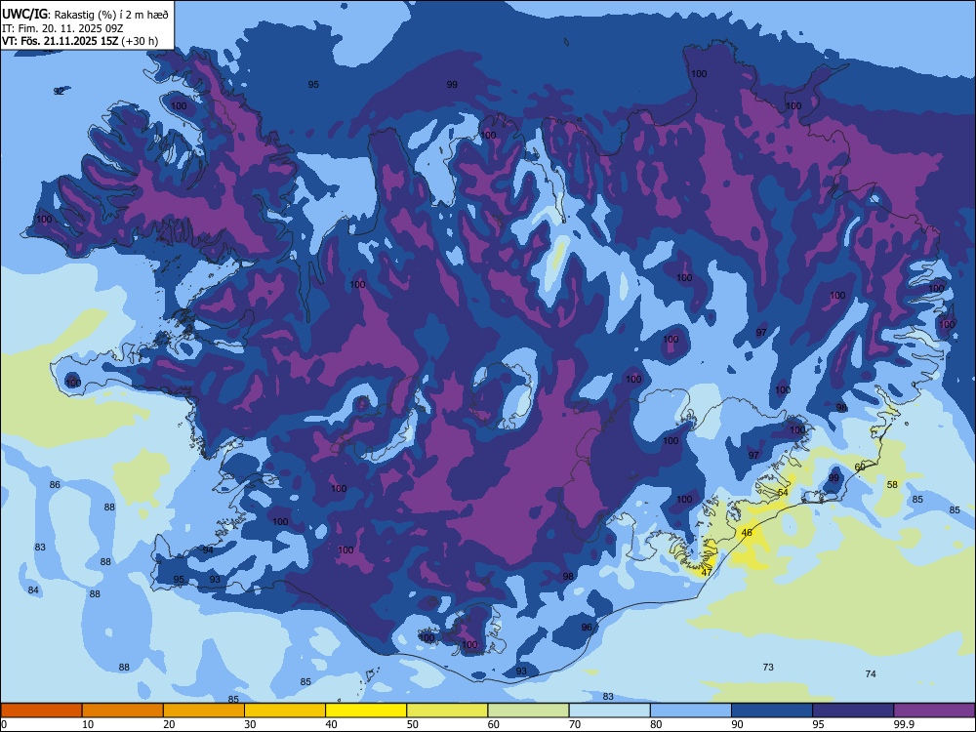Select the '96' humidity value on the map
This screenshot has width=976, height=732.
tap(587, 627)
